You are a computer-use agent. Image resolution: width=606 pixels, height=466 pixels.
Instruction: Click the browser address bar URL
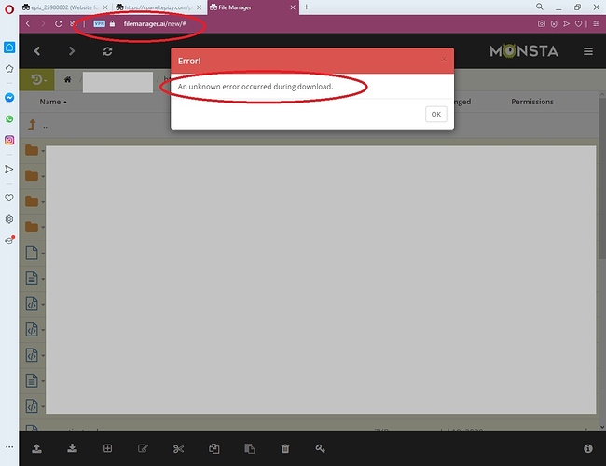(155, 24)
